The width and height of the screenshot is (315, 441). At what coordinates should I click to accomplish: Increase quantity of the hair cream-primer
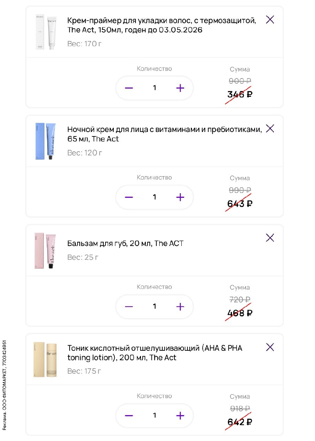pyautogui.click(x=180, y=88)
